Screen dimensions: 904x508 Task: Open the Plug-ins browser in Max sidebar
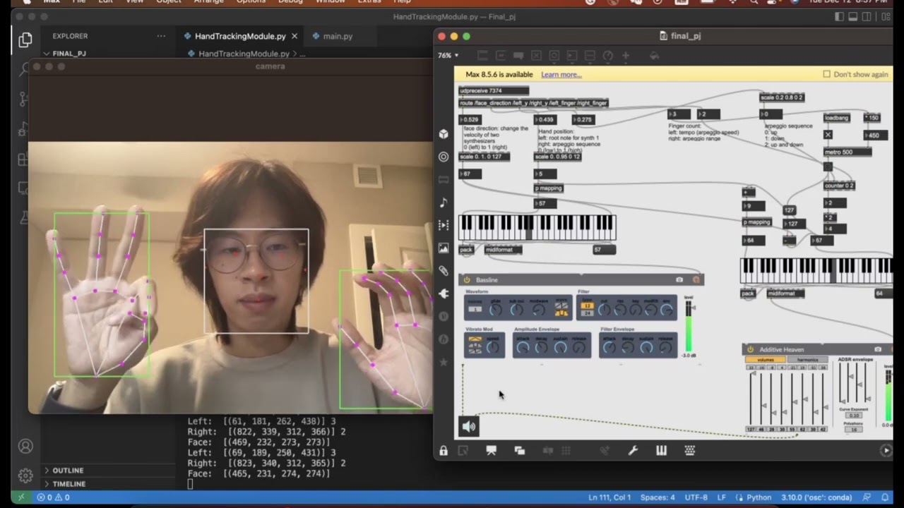pos(444,294)
